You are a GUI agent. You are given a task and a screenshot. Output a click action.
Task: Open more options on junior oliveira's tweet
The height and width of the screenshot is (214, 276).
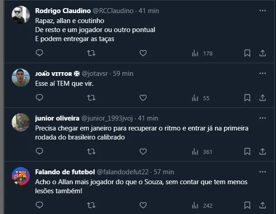tap(262, 118)
